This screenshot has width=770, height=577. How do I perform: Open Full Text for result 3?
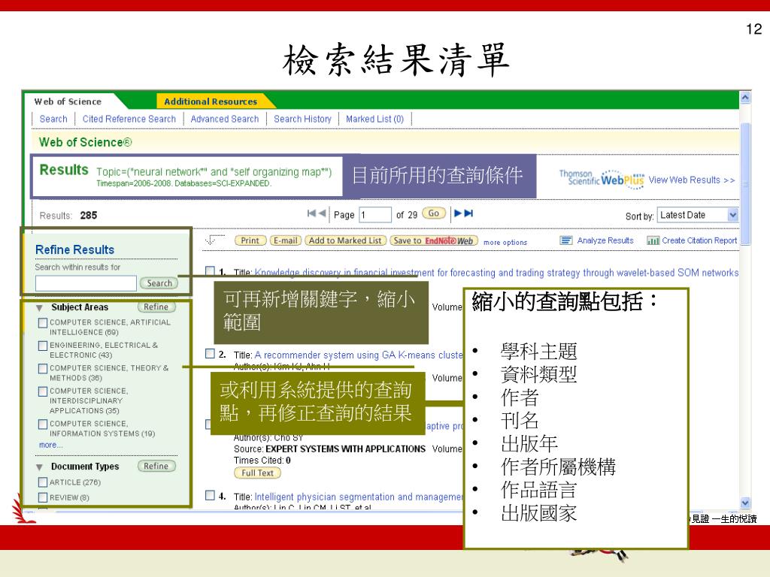tap(257, 473)
